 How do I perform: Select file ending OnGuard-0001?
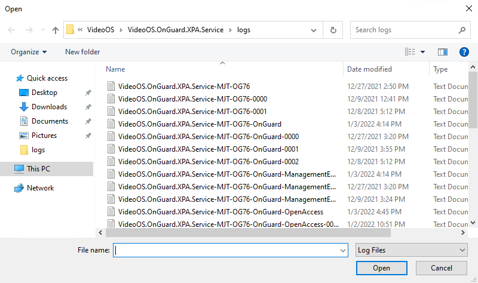coord(208,149)
